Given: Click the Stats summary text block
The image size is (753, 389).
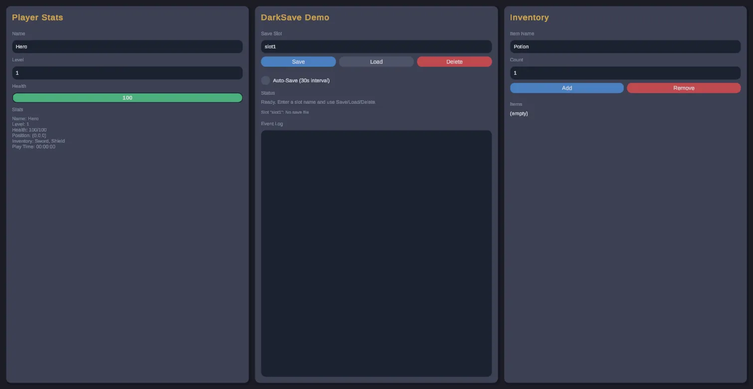Looking at the screenshot, I should 38,132.
